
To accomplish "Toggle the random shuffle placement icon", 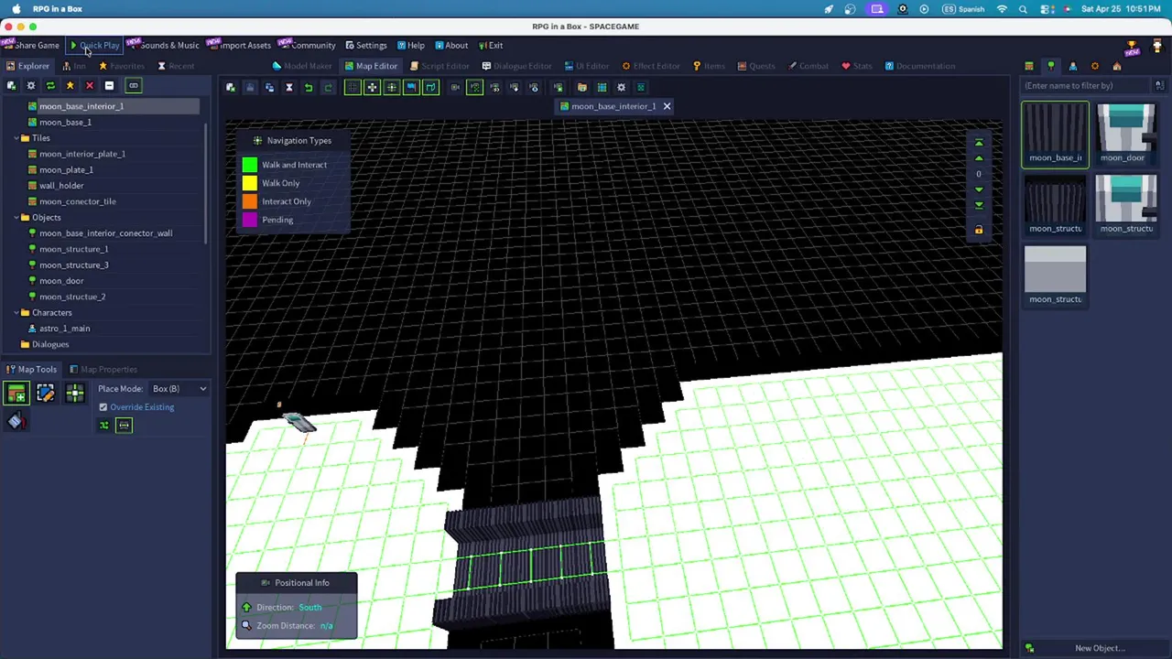I will [x=104, y=426].
